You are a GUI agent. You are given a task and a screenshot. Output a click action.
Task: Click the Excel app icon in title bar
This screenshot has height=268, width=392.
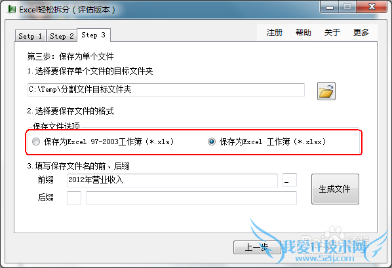(12, 9)
